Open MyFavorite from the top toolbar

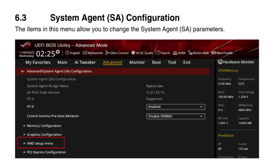(93, 53)
